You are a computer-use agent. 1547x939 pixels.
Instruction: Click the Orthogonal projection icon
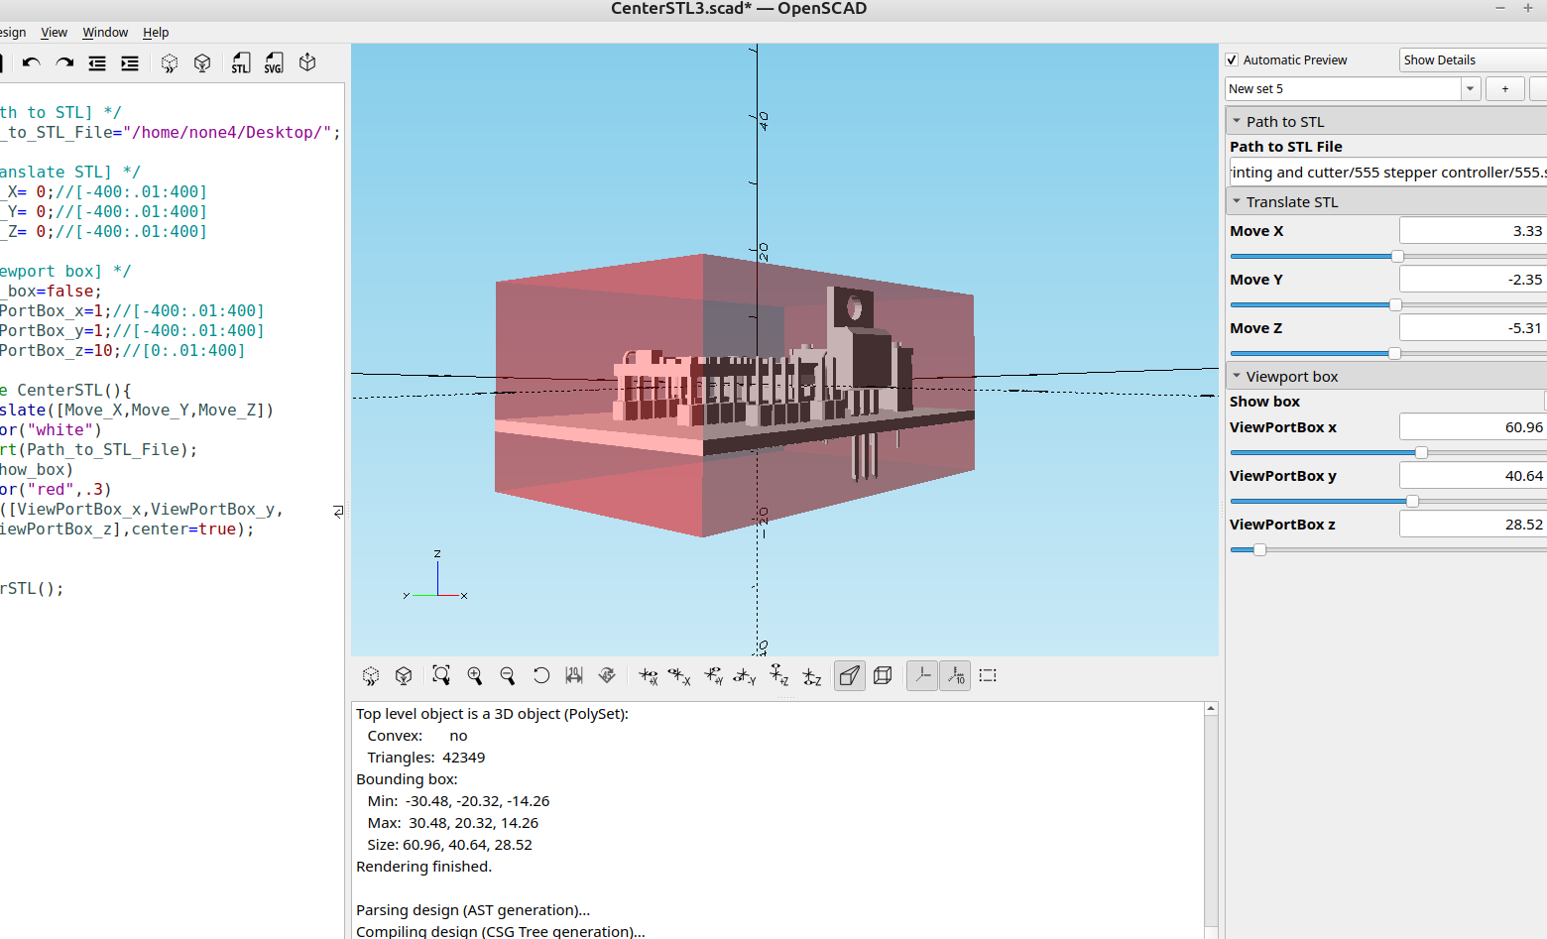coord(883,675)
